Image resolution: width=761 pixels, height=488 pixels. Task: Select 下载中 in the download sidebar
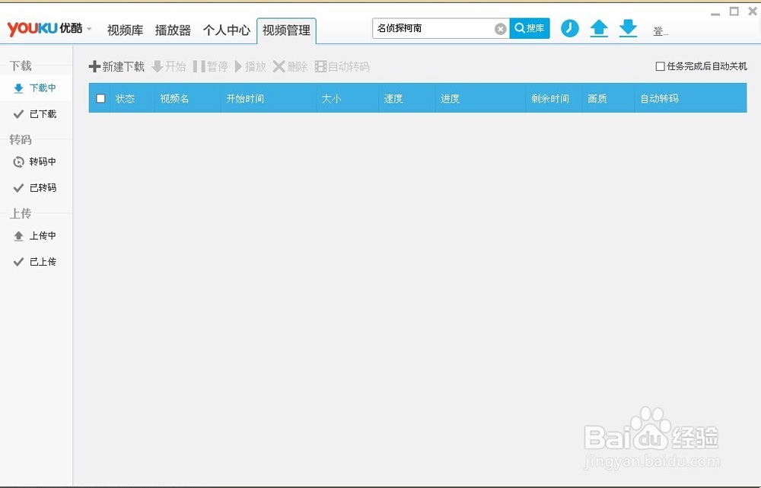coord(37,88)
